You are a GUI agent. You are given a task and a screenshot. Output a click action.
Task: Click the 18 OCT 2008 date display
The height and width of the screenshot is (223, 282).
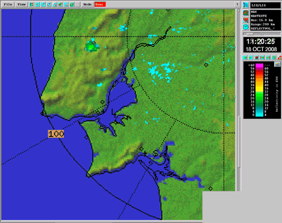(x=261, y=50)
